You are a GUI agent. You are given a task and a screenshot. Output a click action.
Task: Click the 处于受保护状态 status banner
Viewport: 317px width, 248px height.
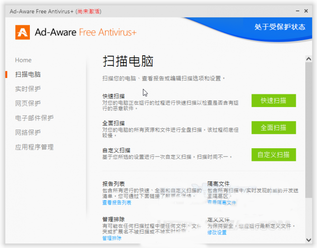pyautogui.click(x=280, y=27)
